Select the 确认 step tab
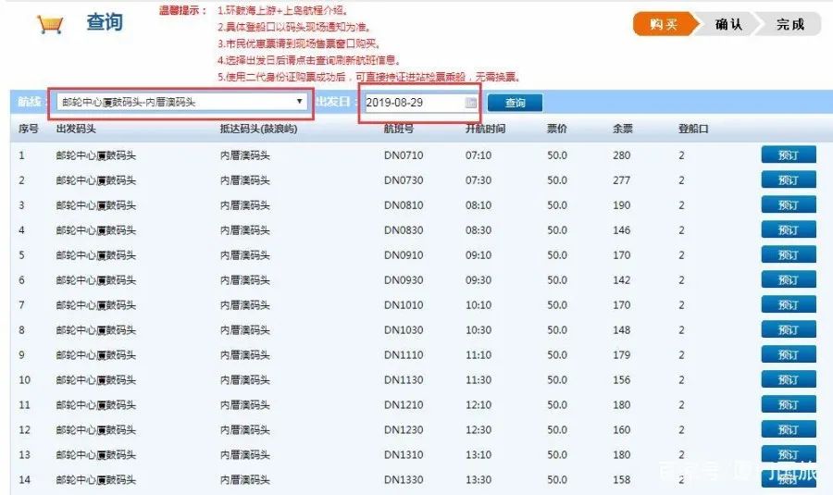This screenshot has height=495, width=833. pos(728,25)
